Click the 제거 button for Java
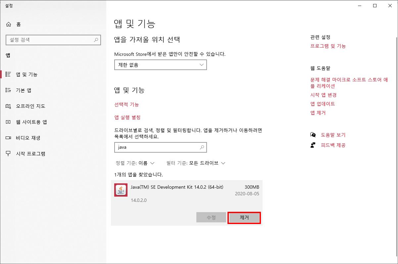Image resolution: width=398 pixels, height=264 pixels. tap(244, 217)
